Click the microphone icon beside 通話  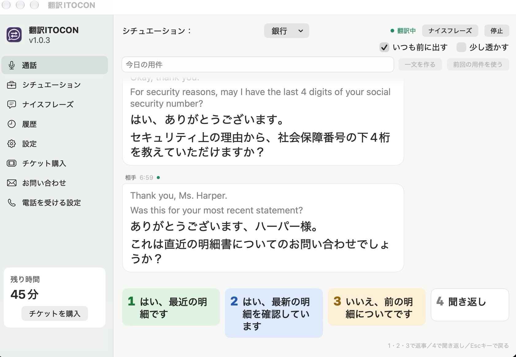(12, 65)
